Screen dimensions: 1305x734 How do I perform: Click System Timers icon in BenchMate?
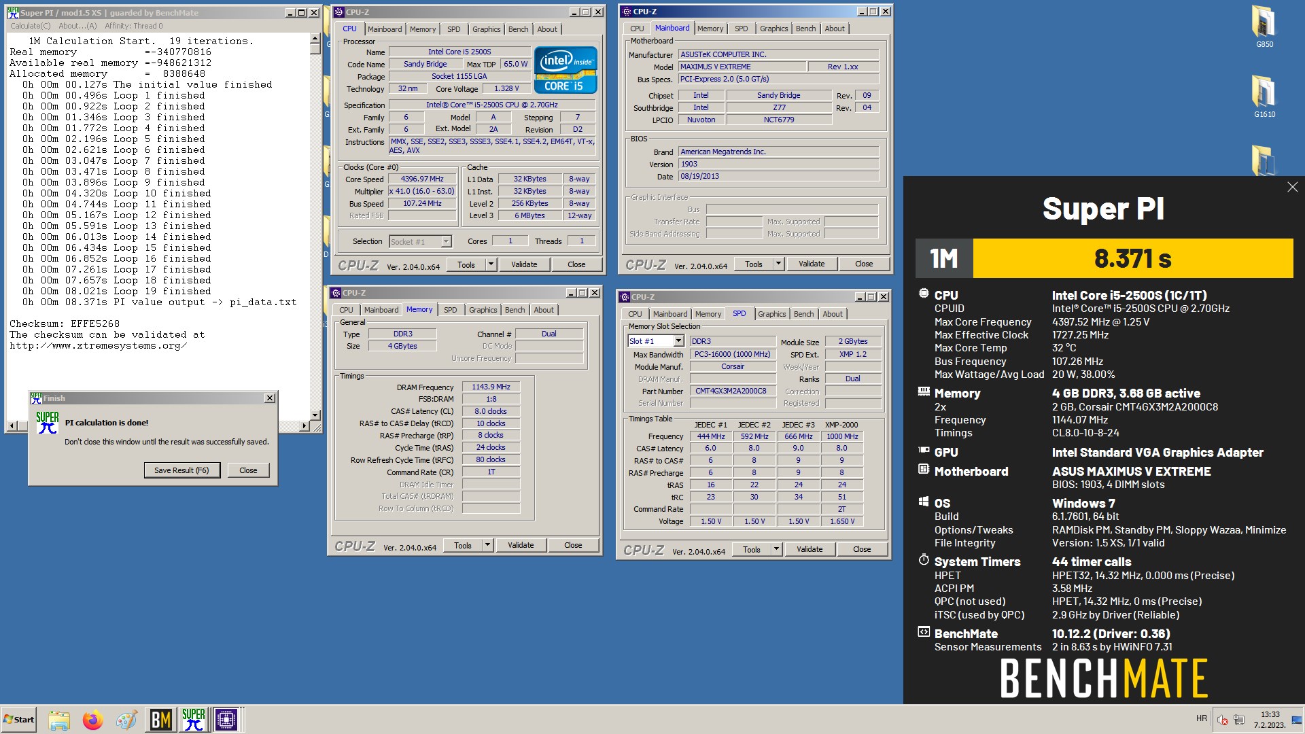(x=924, y=560)
